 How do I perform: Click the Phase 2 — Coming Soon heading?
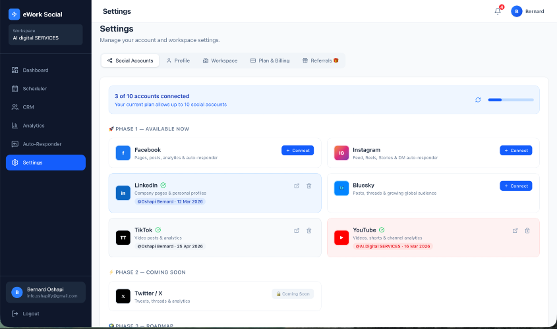pyautogui.click(x=147, y=272)
